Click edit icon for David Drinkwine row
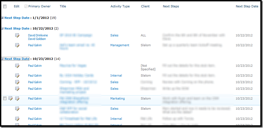Viewport: 263px width, 128px height. (x=17, y=36)
